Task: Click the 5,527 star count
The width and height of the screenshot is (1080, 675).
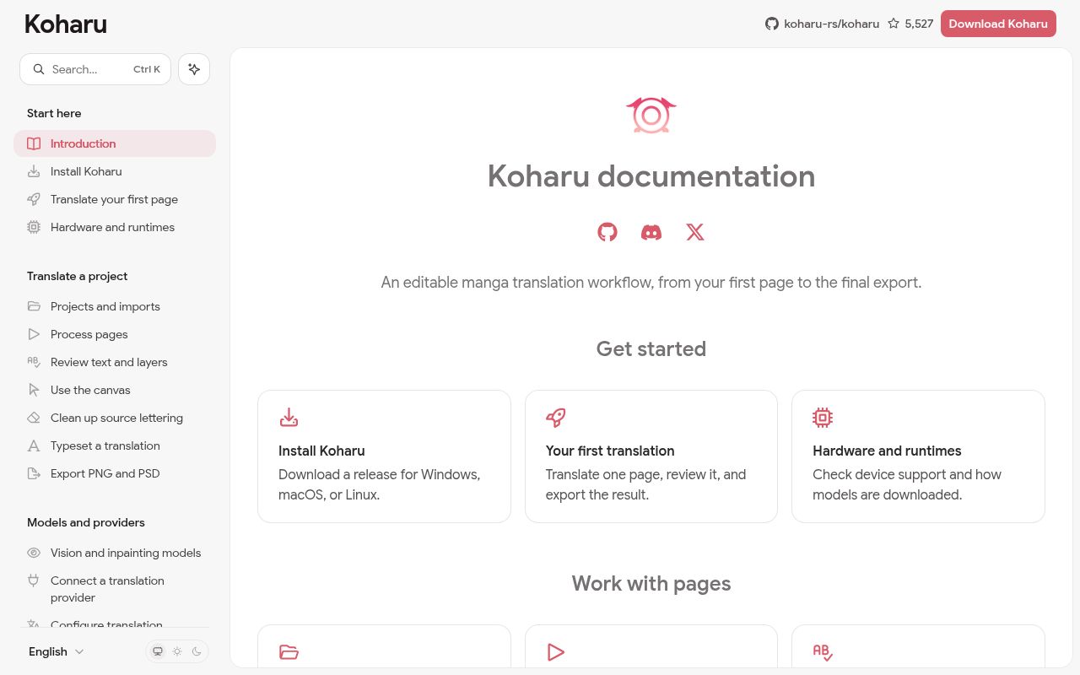Action: click(x=919, y=24)
